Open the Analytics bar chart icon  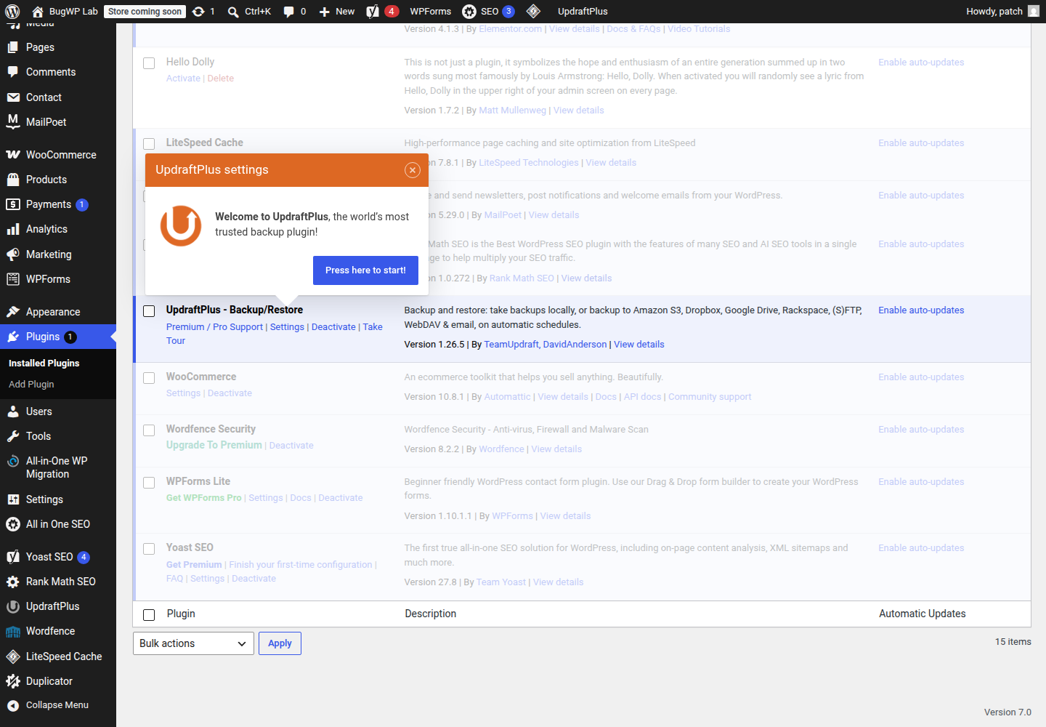tap(13, 229)
